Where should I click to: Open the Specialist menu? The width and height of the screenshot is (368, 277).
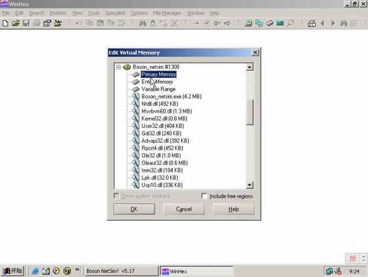coord(115,13)
